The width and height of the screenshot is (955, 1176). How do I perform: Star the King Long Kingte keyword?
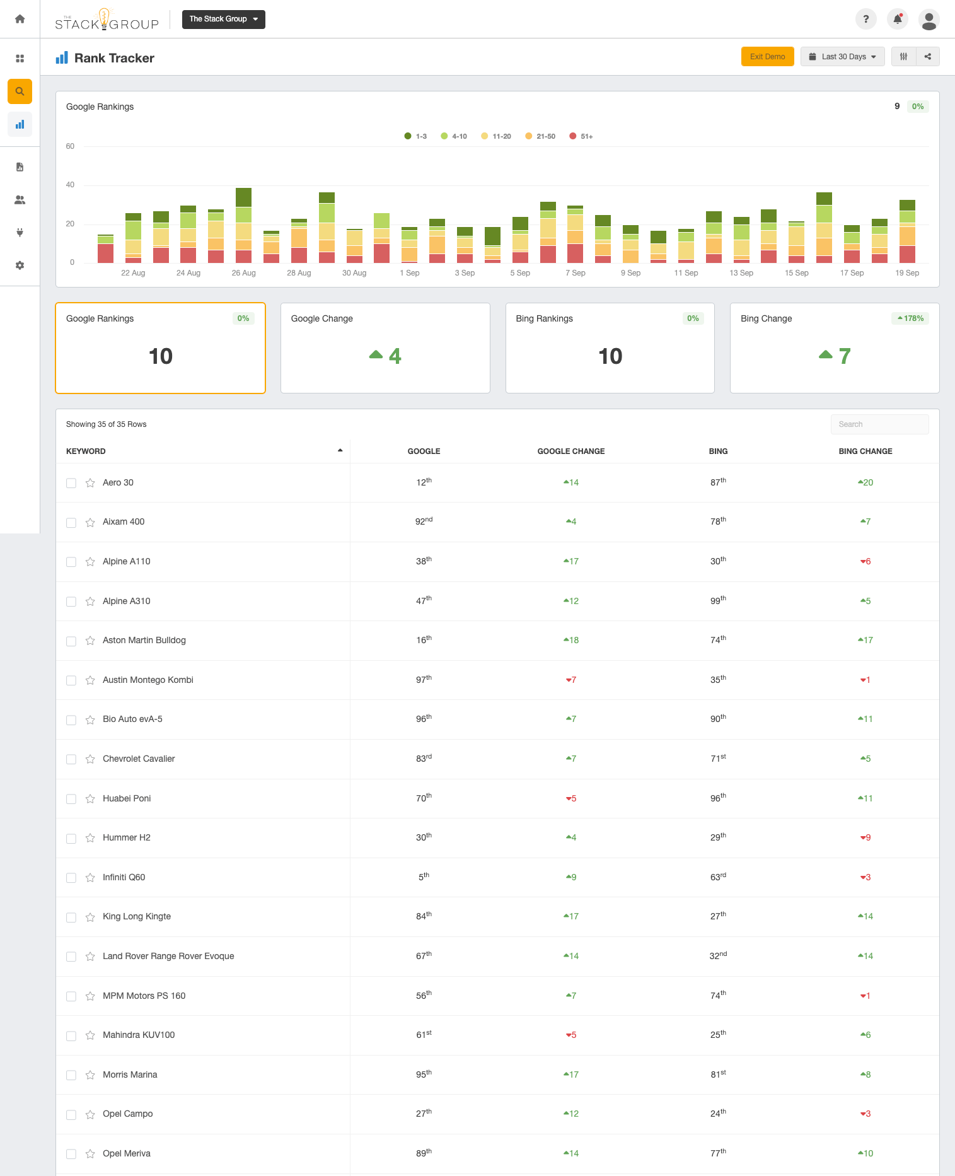(x=90, y=917)
